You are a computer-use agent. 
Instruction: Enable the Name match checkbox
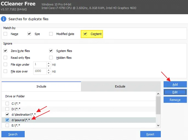point(5,34)
